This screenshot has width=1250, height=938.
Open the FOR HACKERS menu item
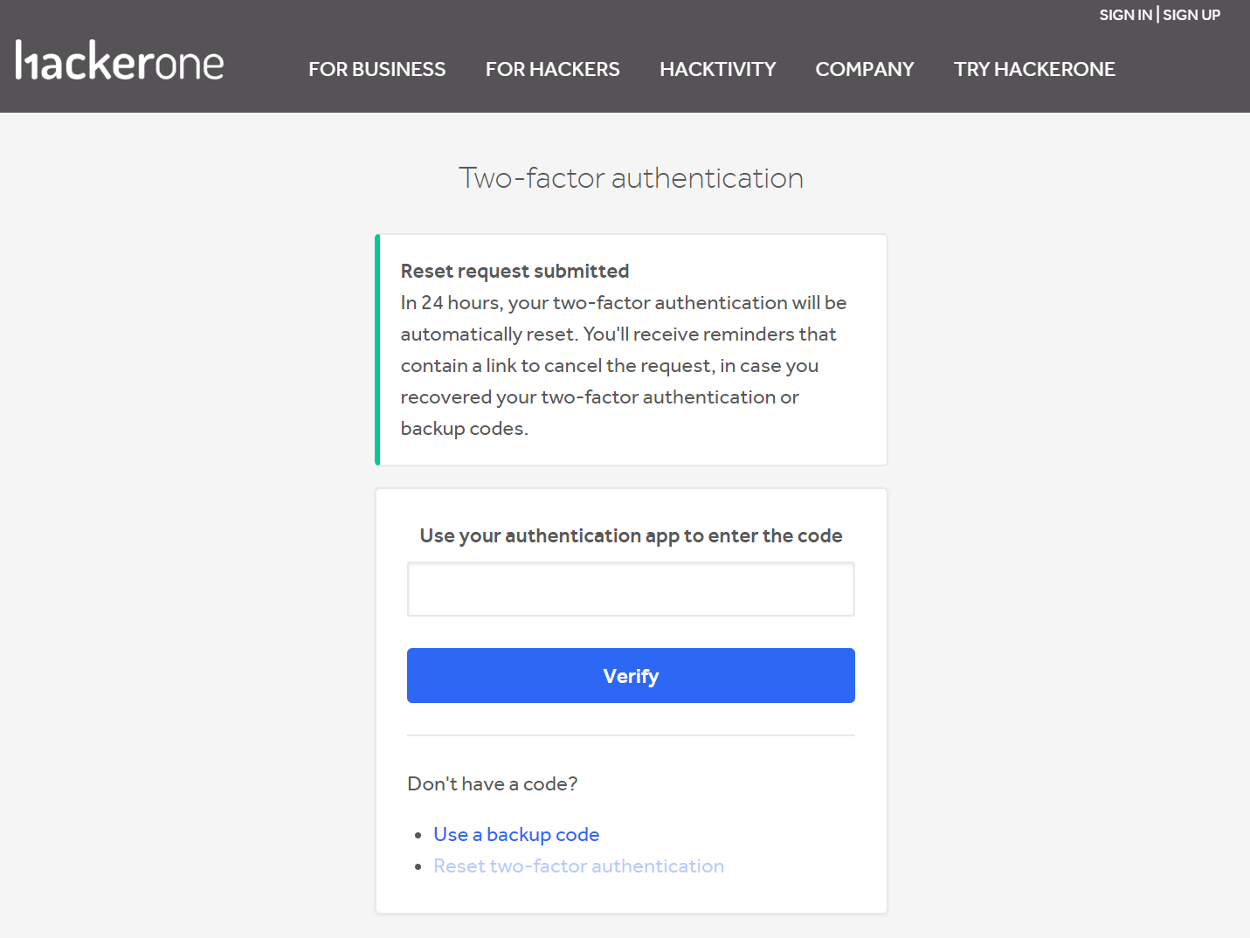pyautogui.click(x=552, y=69)
